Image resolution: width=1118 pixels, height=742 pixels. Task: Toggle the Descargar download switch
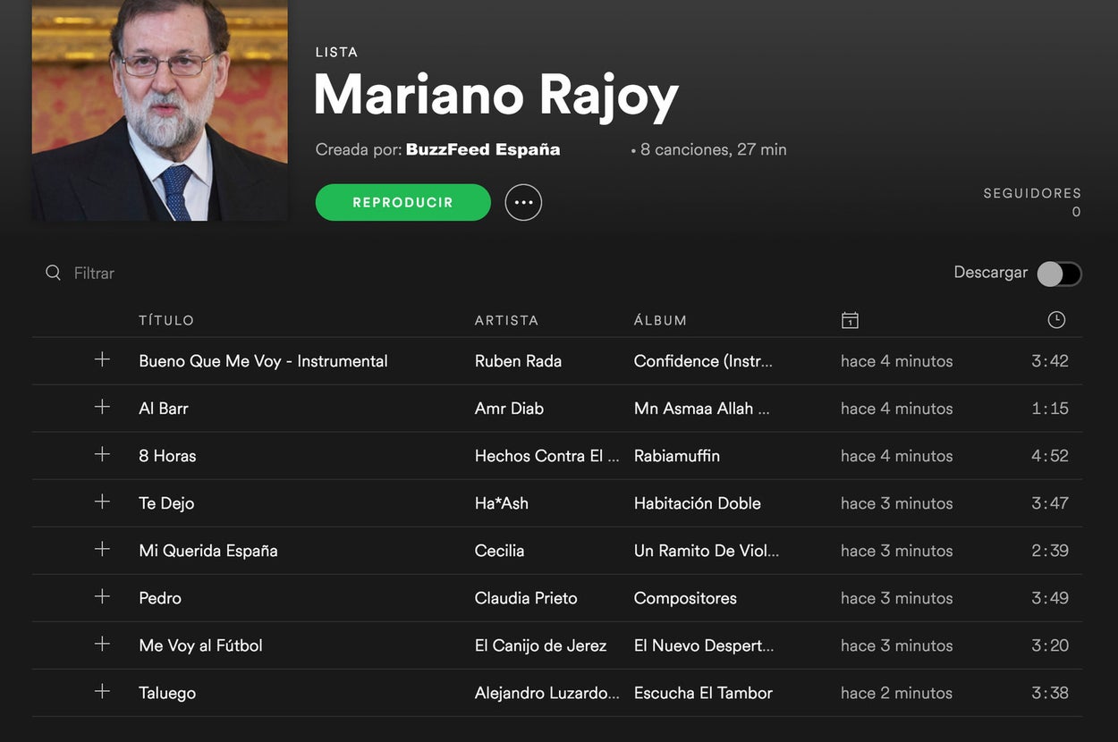tap(1059, 274)
